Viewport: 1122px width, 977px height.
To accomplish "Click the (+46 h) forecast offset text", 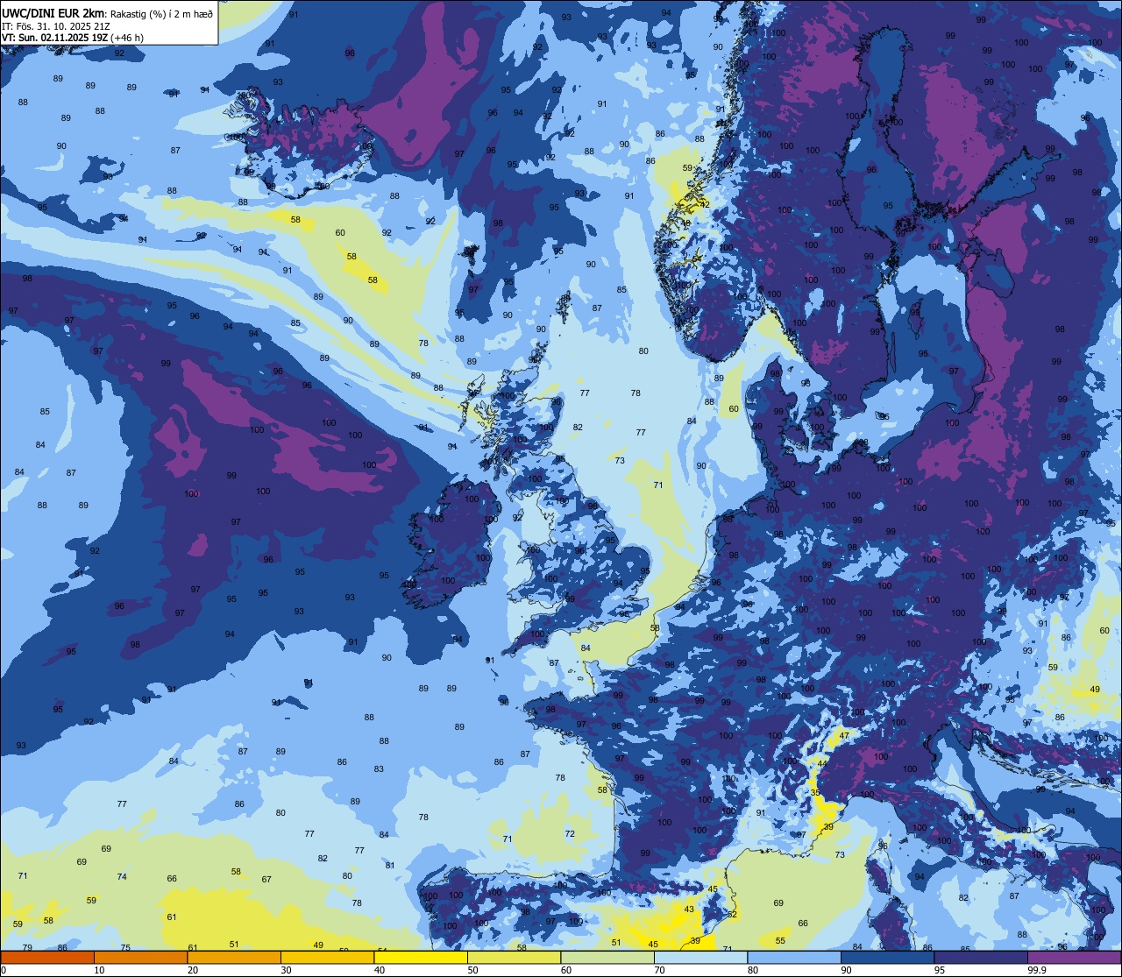I will tap(127, 38).
